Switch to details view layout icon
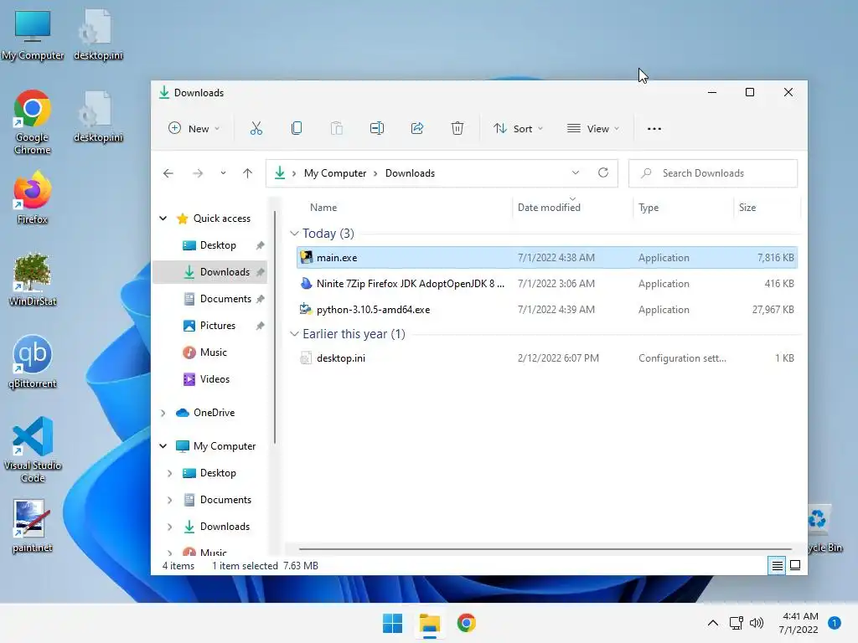This screenshot has width=858, height=643. 777,565
